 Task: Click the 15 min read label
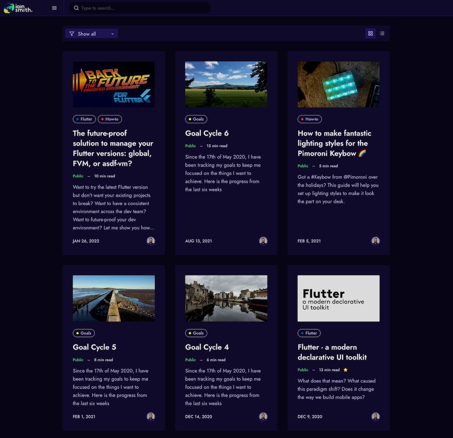[217, 146]
